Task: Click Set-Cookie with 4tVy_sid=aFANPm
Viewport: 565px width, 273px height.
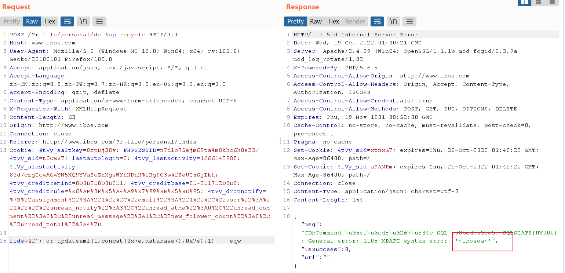Action: pos(416,171)
